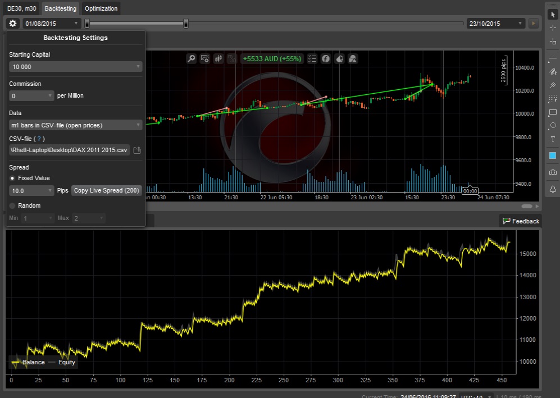Open the Commission value dropdown
Image resolution: width=560 pixels, height=398 pixels.
(31, 95)
